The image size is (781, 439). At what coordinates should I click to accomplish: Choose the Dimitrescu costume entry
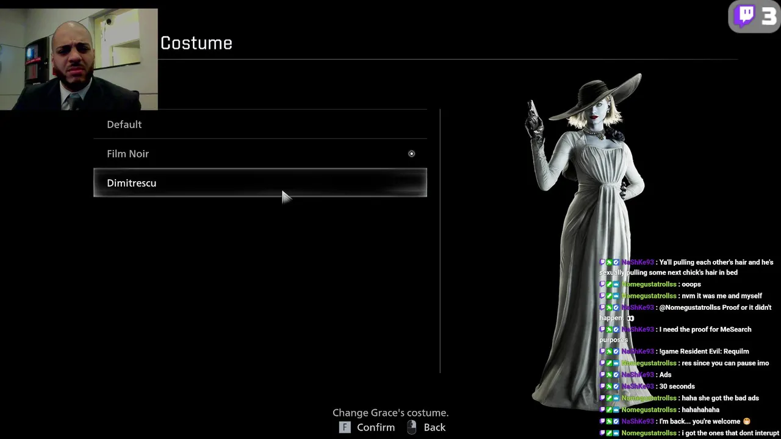pos(260,183)
